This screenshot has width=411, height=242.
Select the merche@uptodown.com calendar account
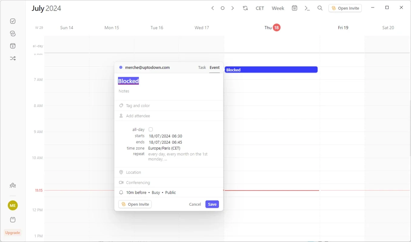click(147, 67)
